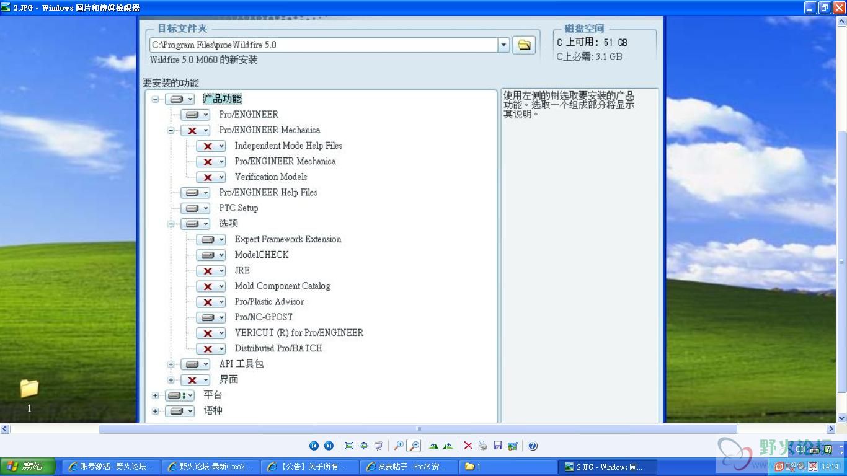
Task: Click horizontal scrollbar left arrow
Action: (5, 429)
